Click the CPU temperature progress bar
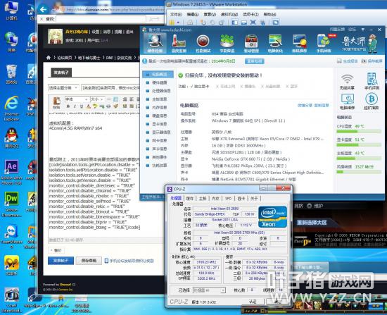This screenshot has height=315, width=387. pyautogui.click(x=359, y=132)
